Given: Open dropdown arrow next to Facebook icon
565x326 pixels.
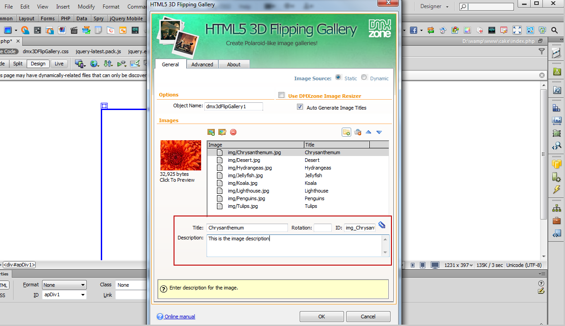Looking at the screenshot, I should pos(421,30).
